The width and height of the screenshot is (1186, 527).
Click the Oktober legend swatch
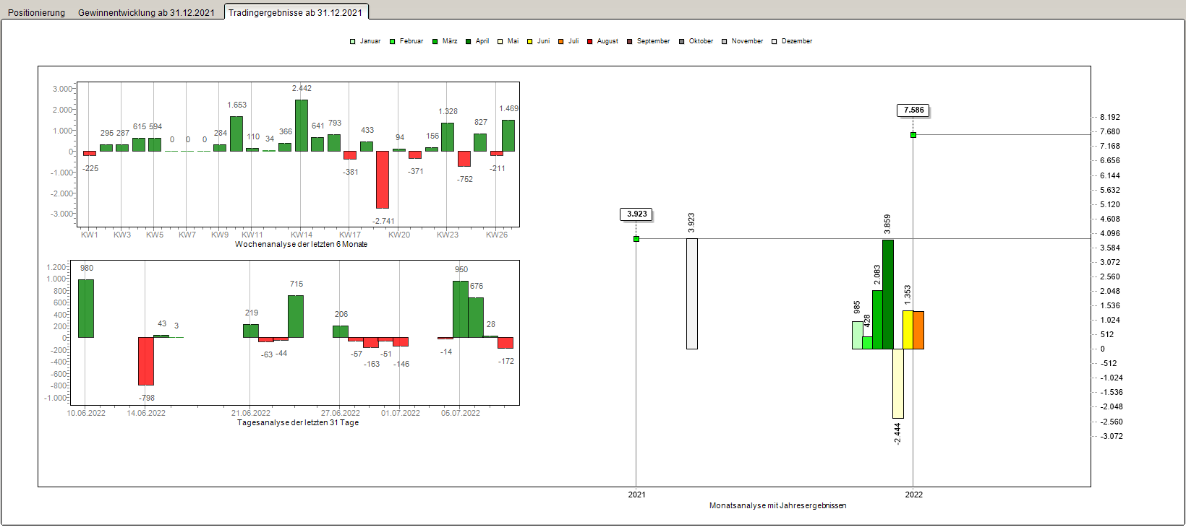[682, 41]
